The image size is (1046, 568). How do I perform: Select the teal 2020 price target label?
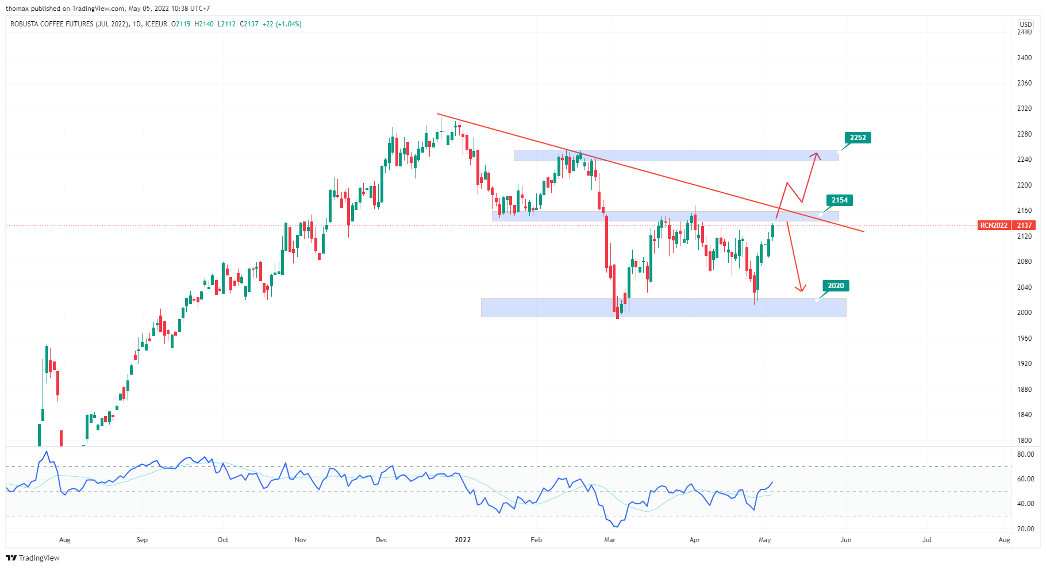tap(835, 286)
